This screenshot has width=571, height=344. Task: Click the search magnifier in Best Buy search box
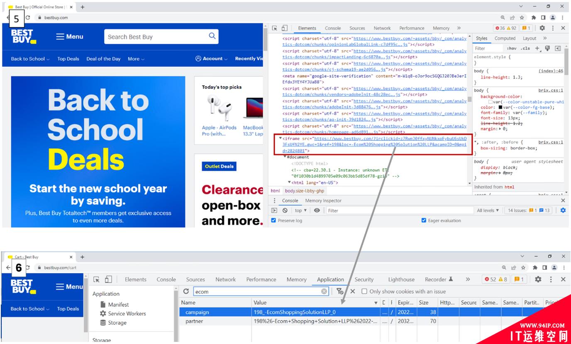click(x=212, y=36)
